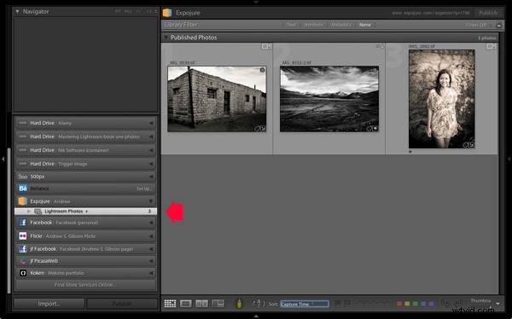Click the Hard Drive Alamy drive icon
Image resolution: width=512 pixels, height=319 pixels.
22,123
